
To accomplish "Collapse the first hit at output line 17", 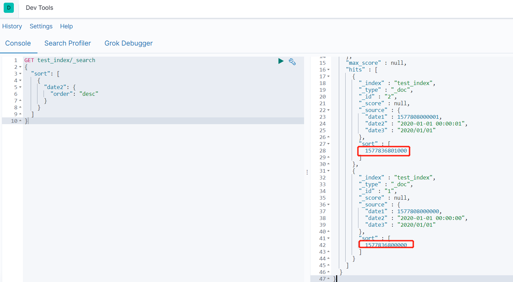I will click(328, 77).
